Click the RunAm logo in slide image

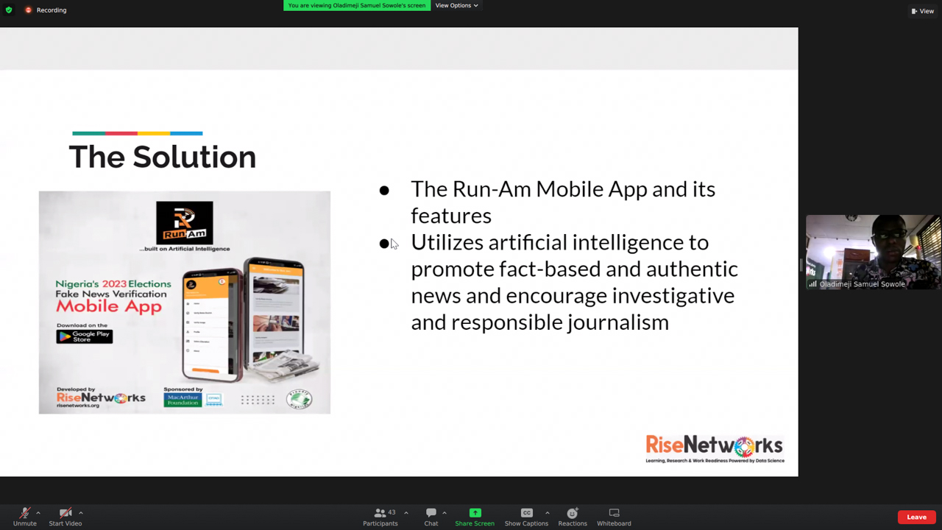[x=185, y=223]
